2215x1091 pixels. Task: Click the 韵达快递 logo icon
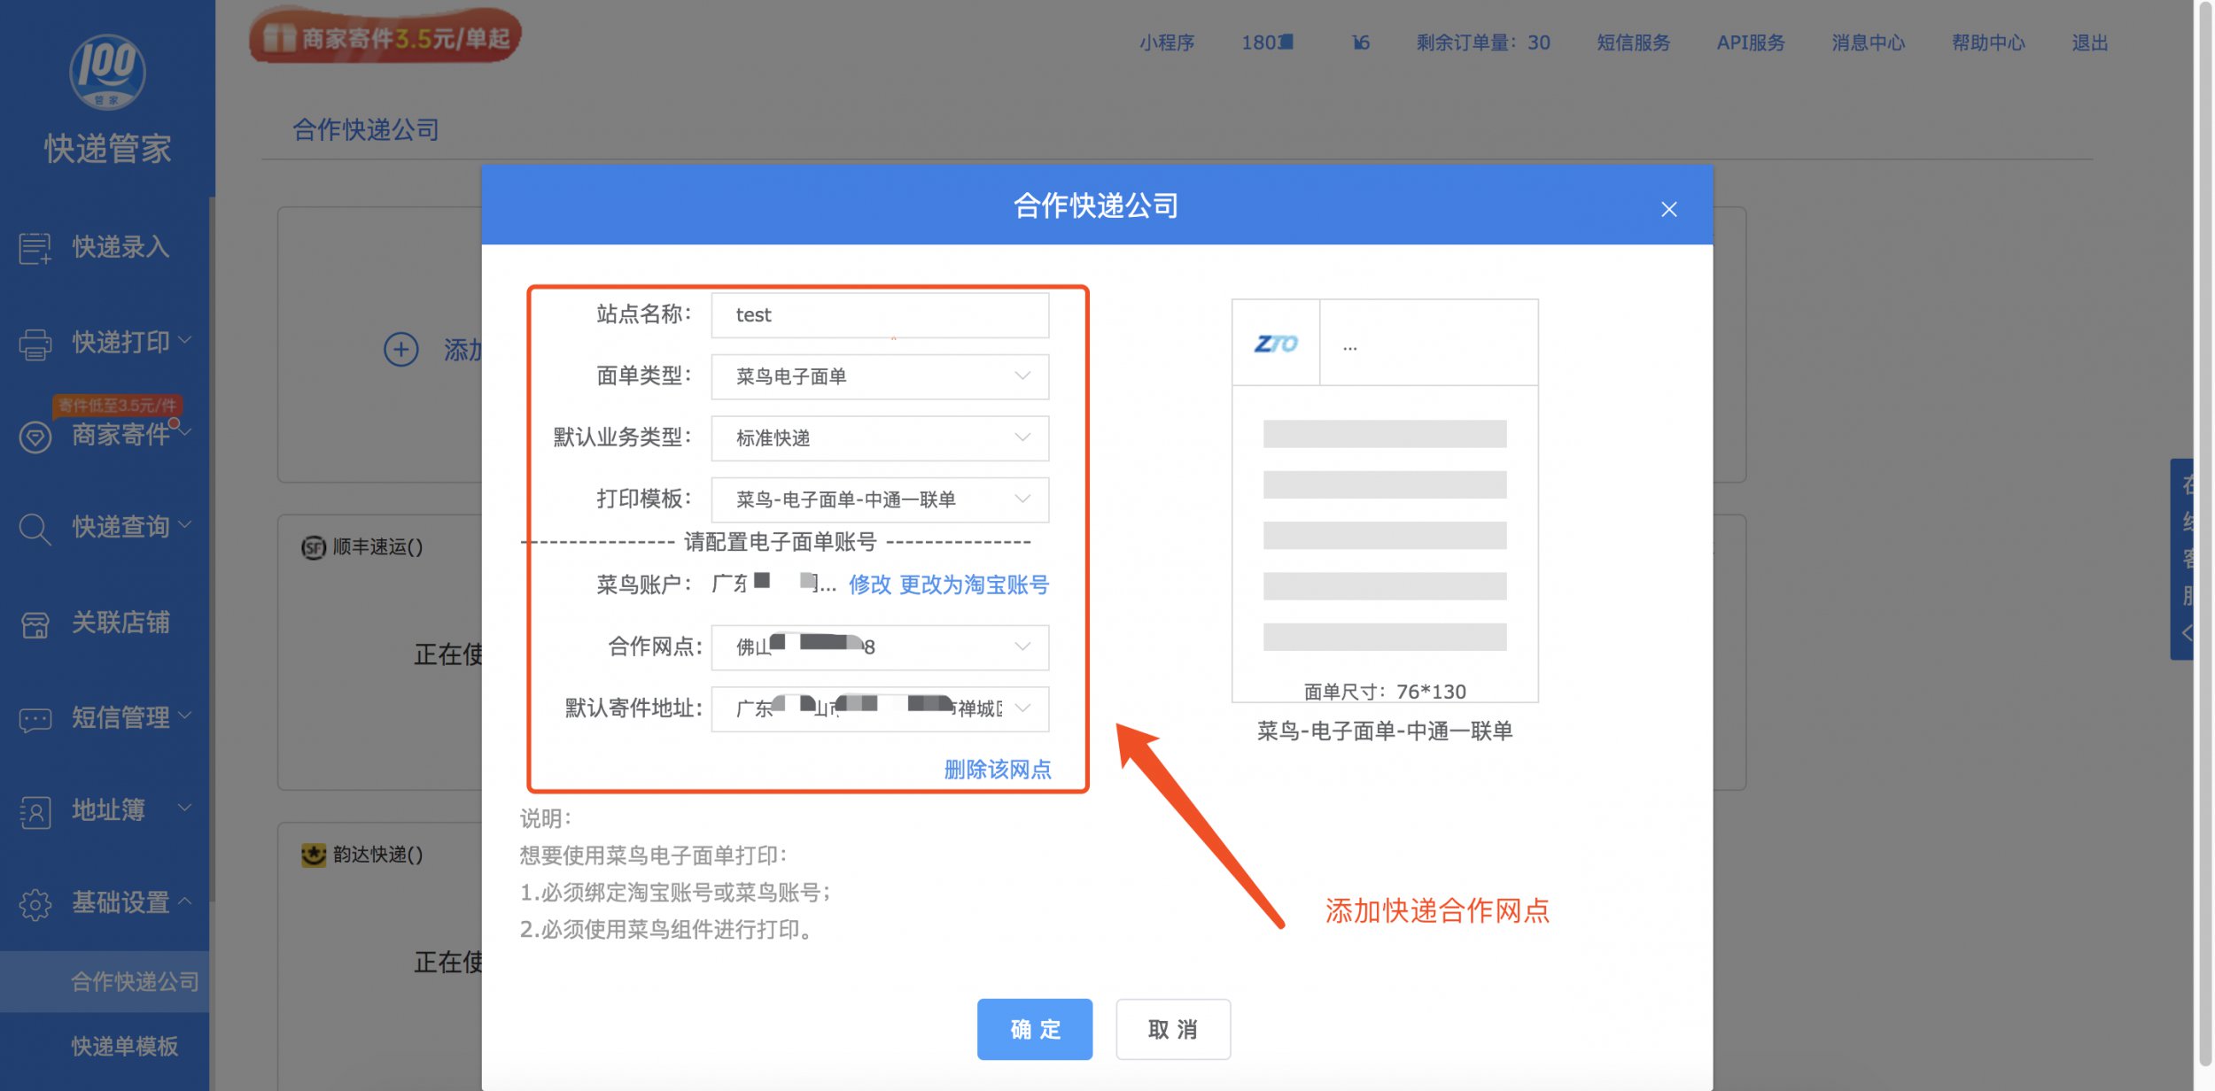tap(314, 855)
